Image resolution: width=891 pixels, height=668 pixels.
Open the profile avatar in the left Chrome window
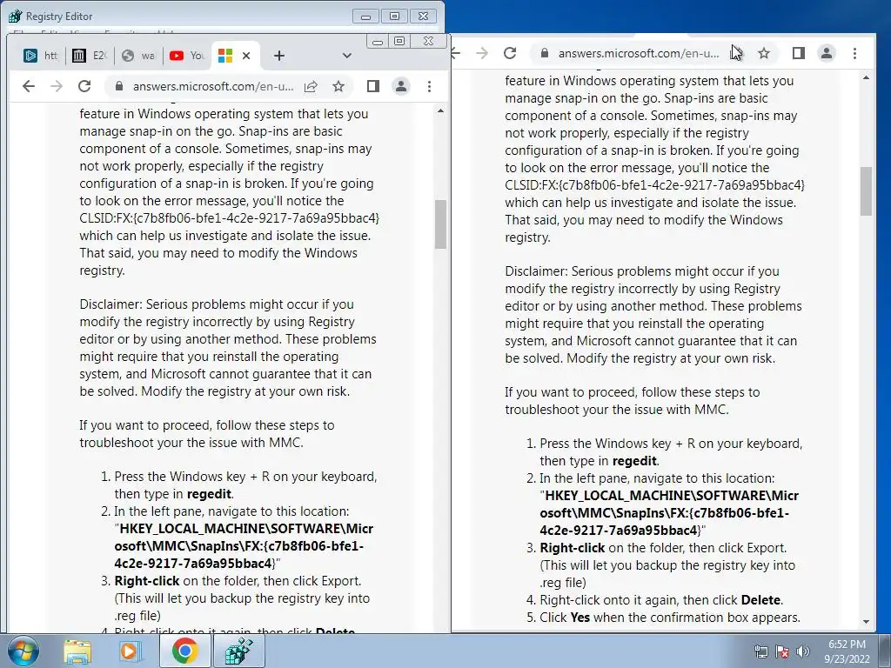click(401, 86)
